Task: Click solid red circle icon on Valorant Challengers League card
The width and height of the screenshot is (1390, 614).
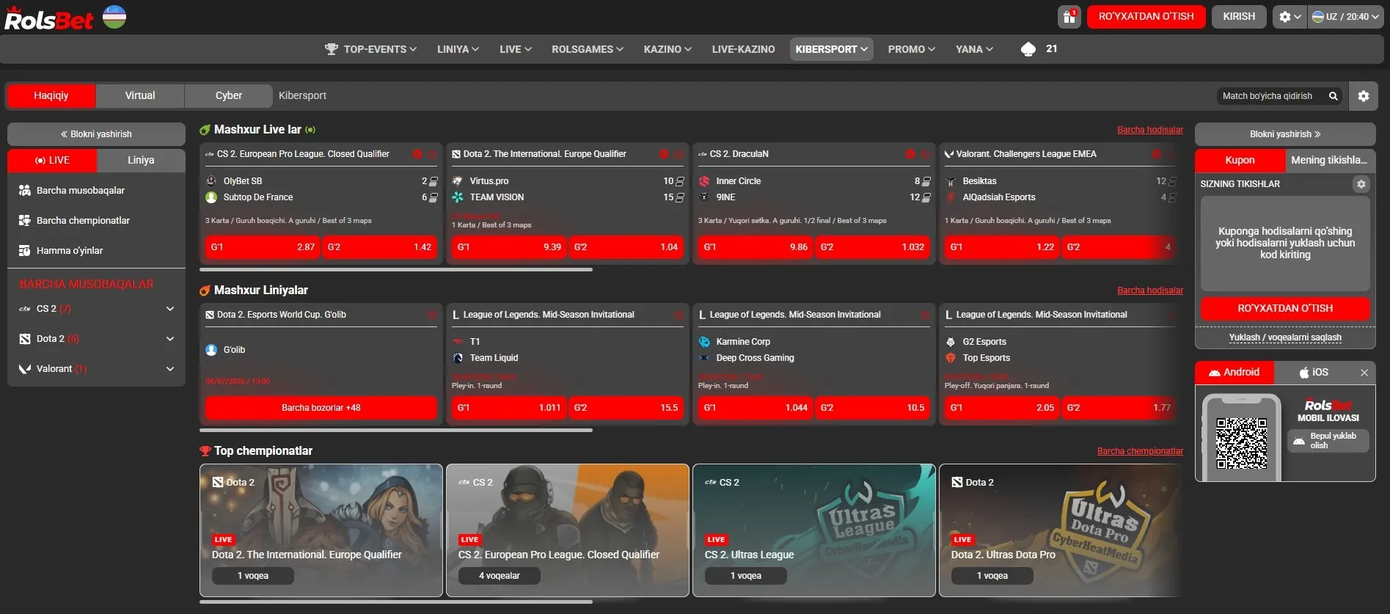Action: [1157, 154]
